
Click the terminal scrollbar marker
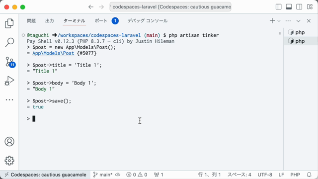tap(280, 33)
